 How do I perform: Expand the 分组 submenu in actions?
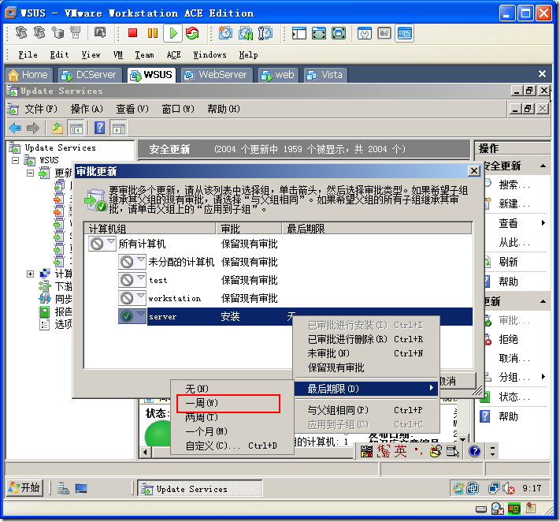pyautogui.click(x=543, y=376)
